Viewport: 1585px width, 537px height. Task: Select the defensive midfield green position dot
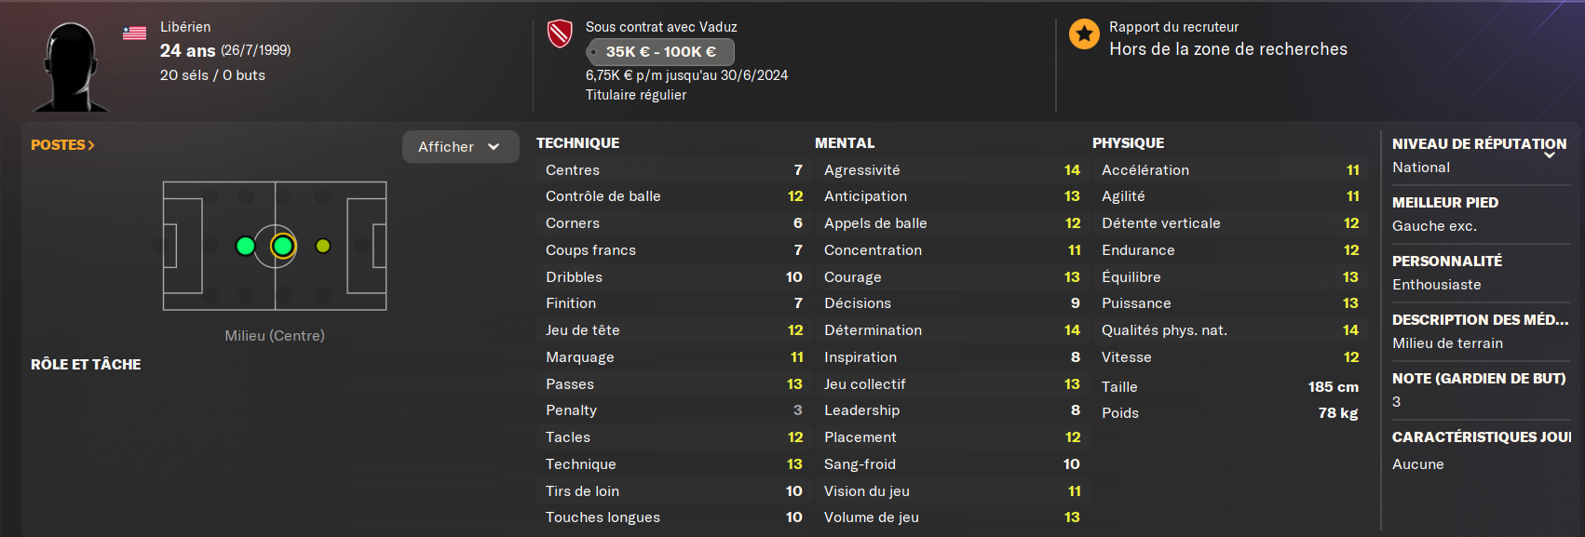[245, 246]
